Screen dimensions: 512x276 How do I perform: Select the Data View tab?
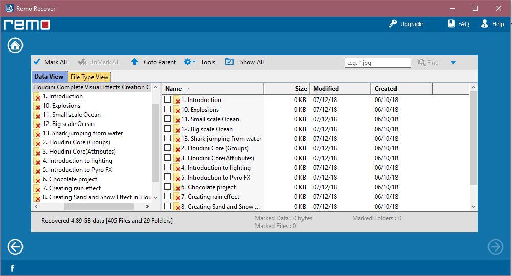click(x=49, y=77)
